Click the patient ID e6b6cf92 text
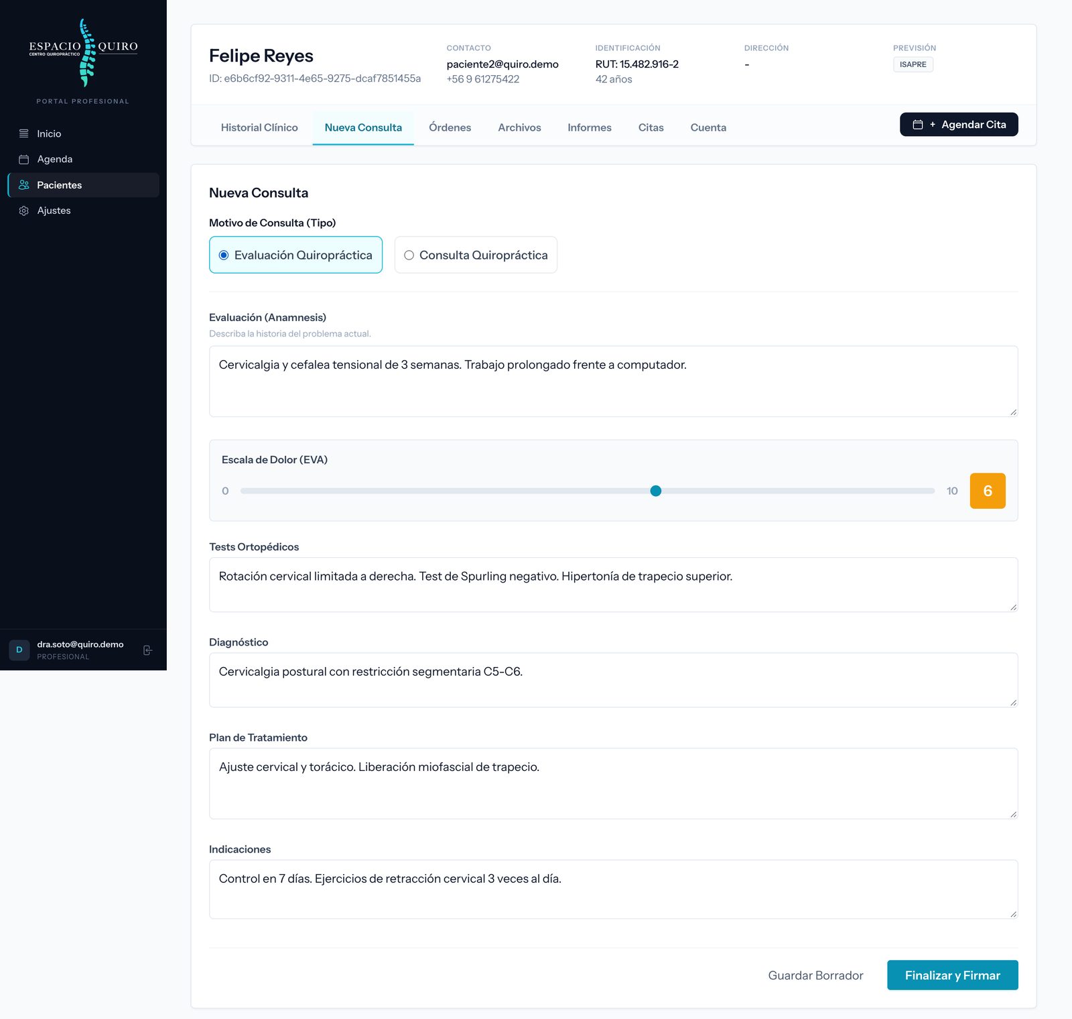This screenshot has width=1072, height=1019. [315, 78]
